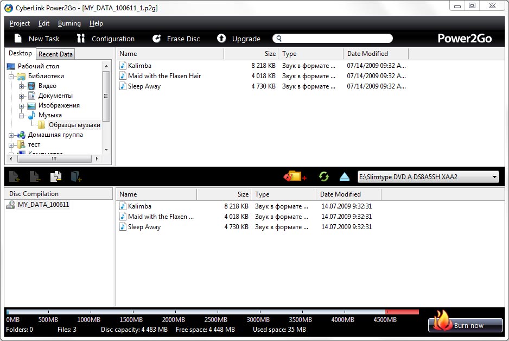Click the disc capacity usage bar
Screen dimensions: 509x341
[x=213, y=312]
